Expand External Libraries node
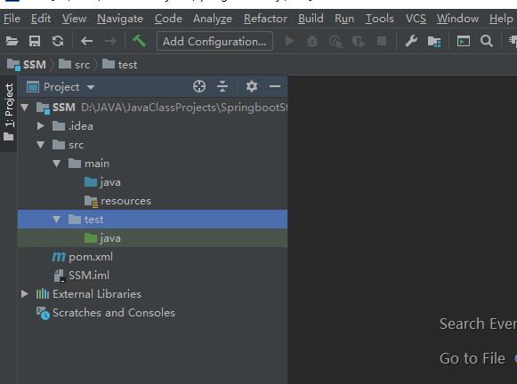 tap(25, 293)
